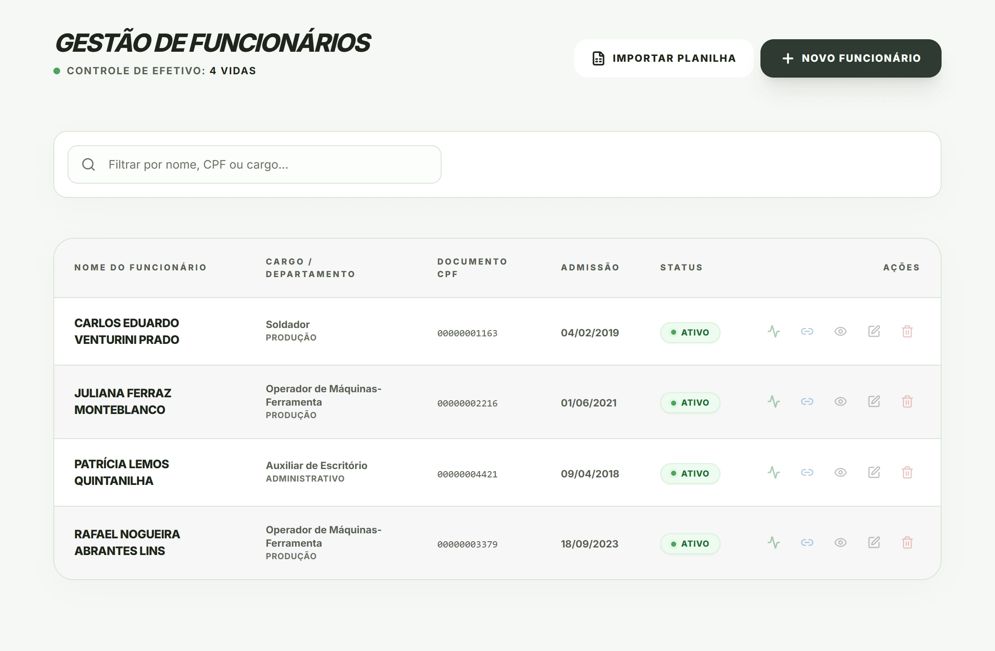Click link icon in Carlos Eduardo row
The width and height of the screenshot is (995, 651).
(807, 332)
